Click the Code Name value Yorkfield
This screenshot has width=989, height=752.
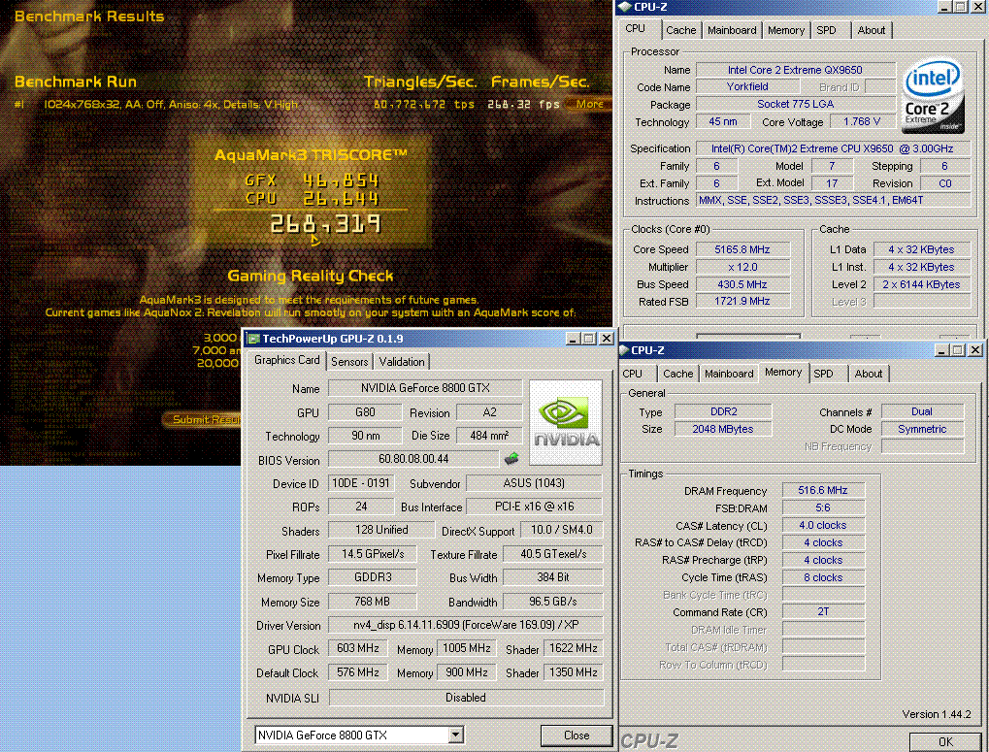click(x=747, y=87)
